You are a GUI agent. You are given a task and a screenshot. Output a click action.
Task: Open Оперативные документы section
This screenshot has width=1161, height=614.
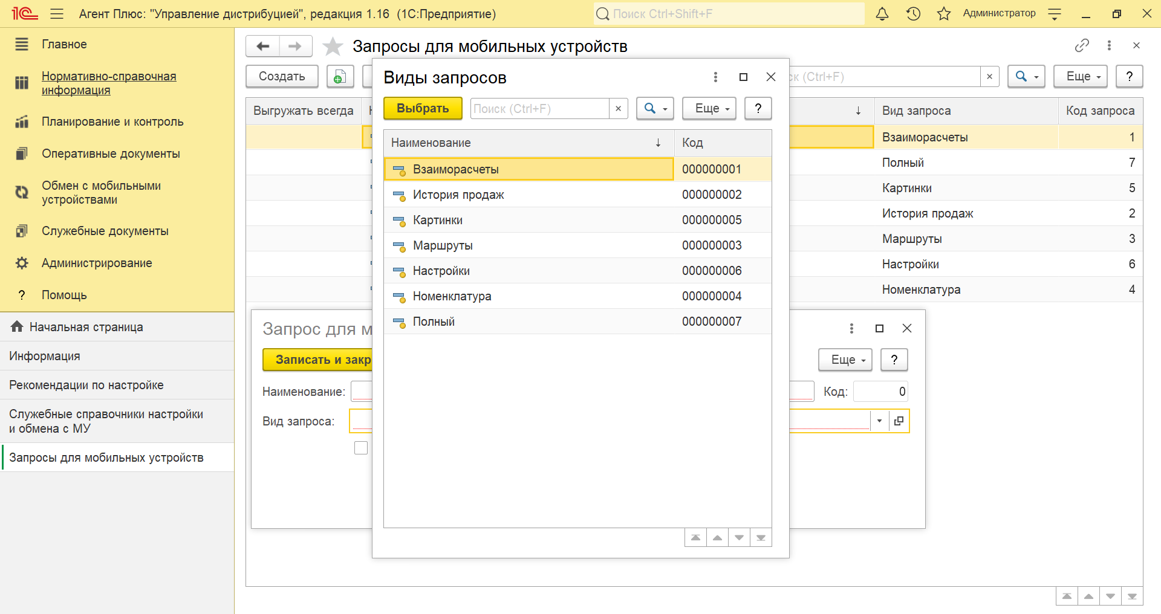point(111,154)
